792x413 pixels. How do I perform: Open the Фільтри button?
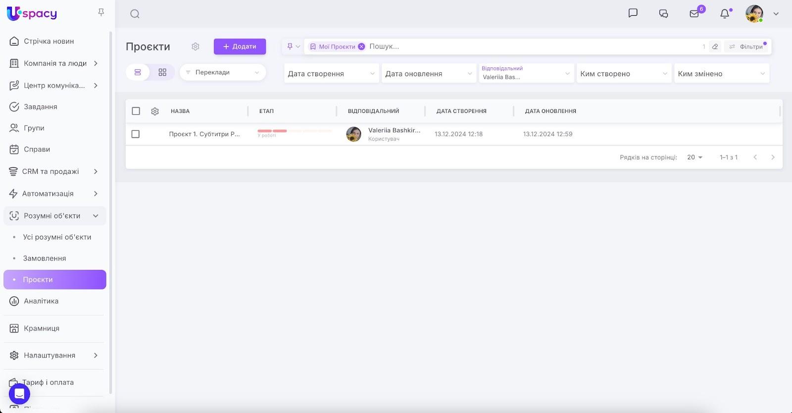pos(746,47)
